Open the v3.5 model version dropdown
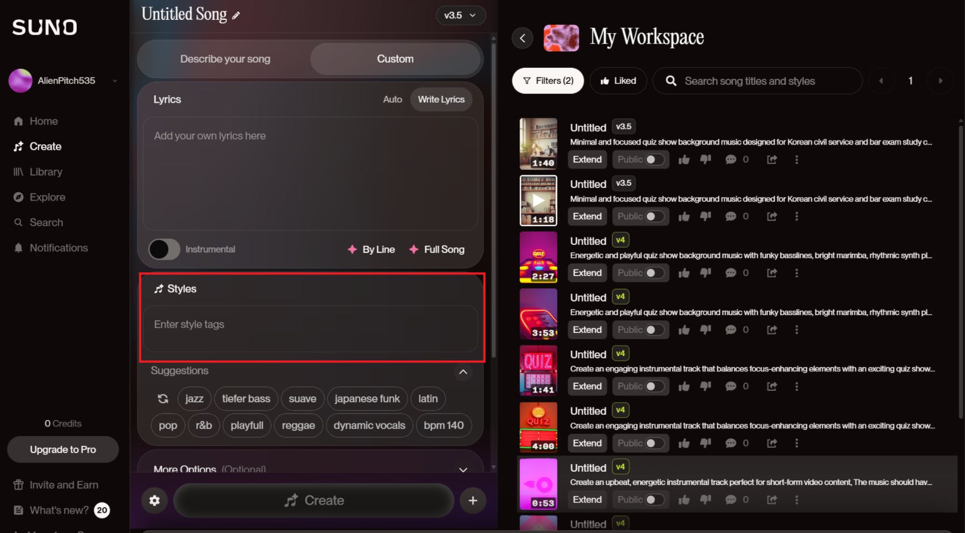Viewport: 965px width, 533px height. point(460,15)
